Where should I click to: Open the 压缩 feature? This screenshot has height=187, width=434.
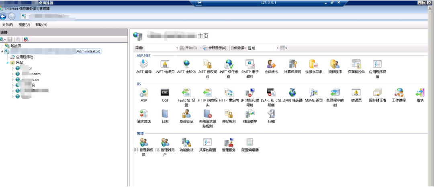tap(271, 117)
